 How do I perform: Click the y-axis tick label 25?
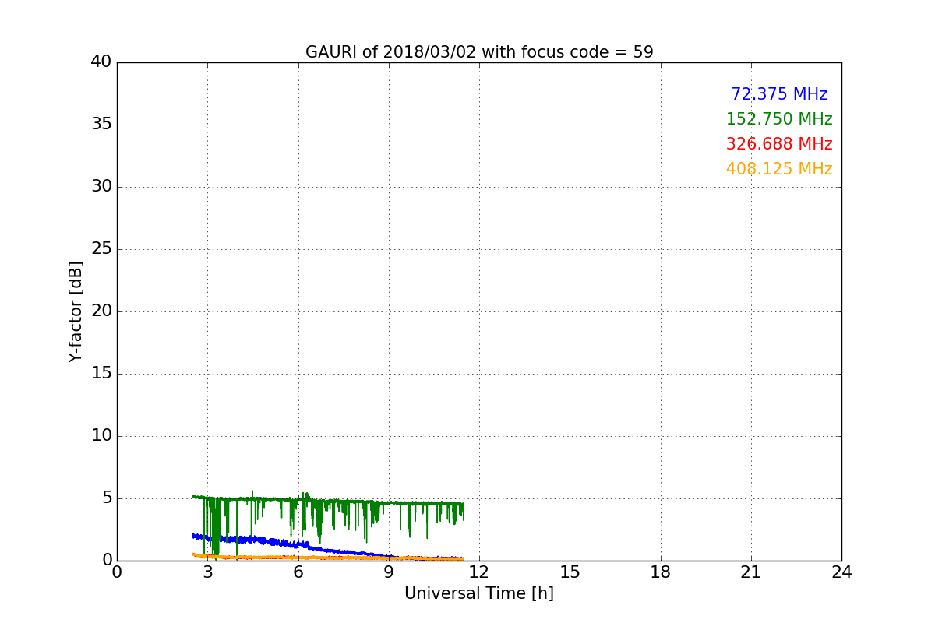tap(101, 249)
